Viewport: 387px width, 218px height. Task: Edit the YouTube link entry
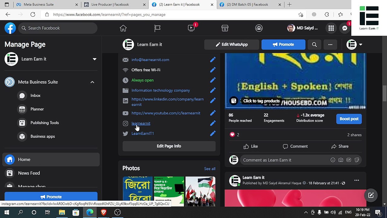tap(213, 113)
